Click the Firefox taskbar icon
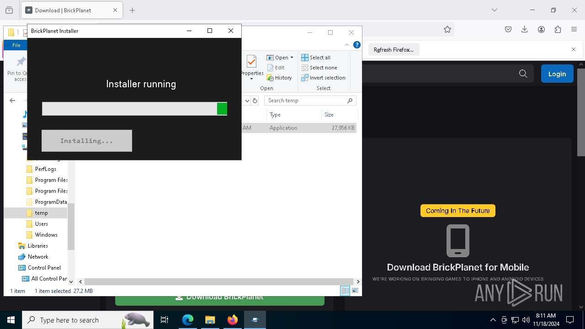The height and width of the screenshot is (329, 585). 232,320
